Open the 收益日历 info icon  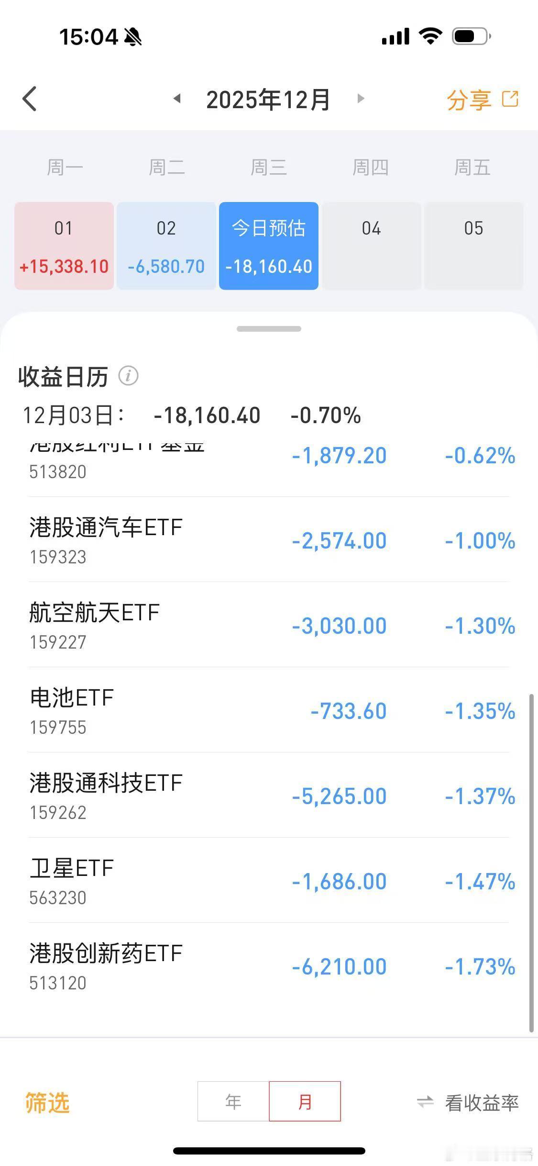pyautogui.click(x=128, y=376)
